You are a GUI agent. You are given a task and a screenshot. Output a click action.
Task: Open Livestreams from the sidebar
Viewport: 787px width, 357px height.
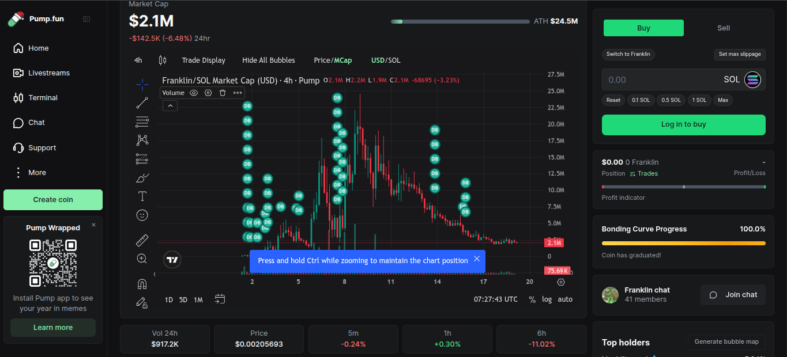48,73
